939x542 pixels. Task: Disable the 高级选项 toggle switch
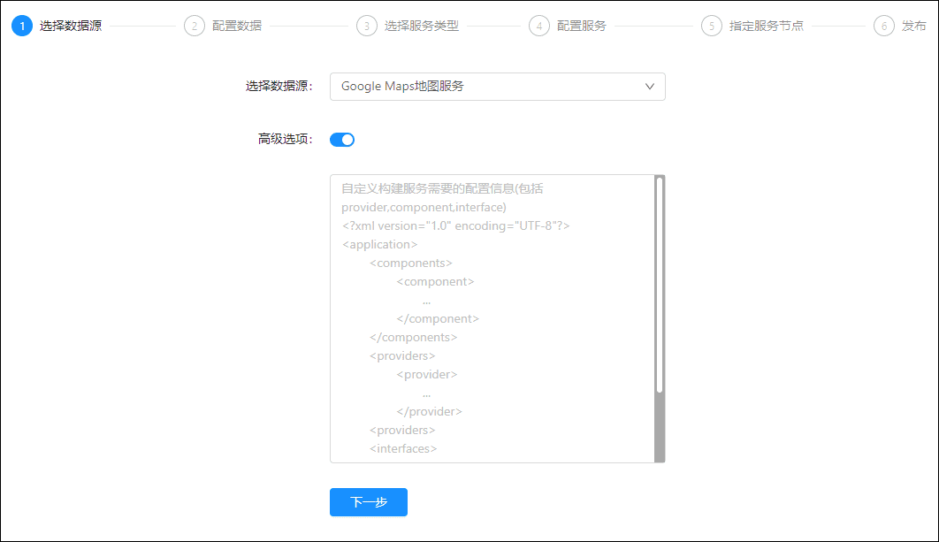(x=342, y=140)
